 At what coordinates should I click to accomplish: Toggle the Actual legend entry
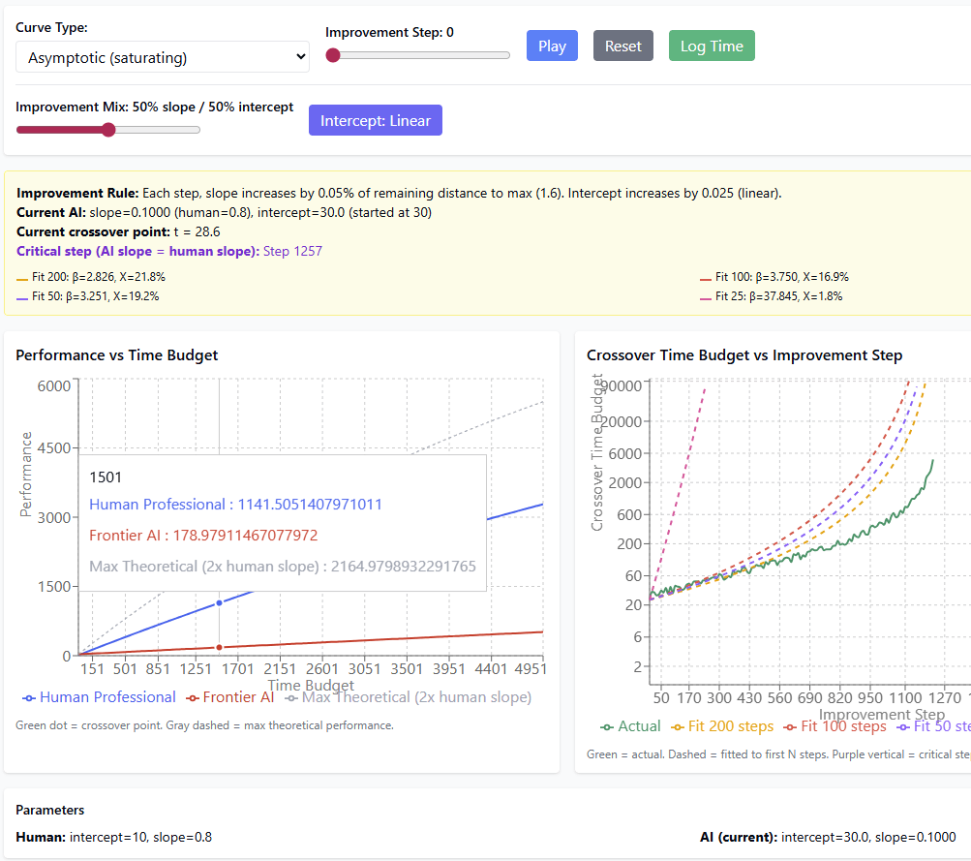click(x=630, y=726)
